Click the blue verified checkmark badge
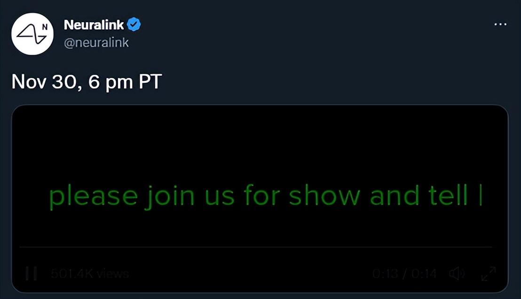The width and height of the screenshot is (521, 299). (x=134, y=25)
